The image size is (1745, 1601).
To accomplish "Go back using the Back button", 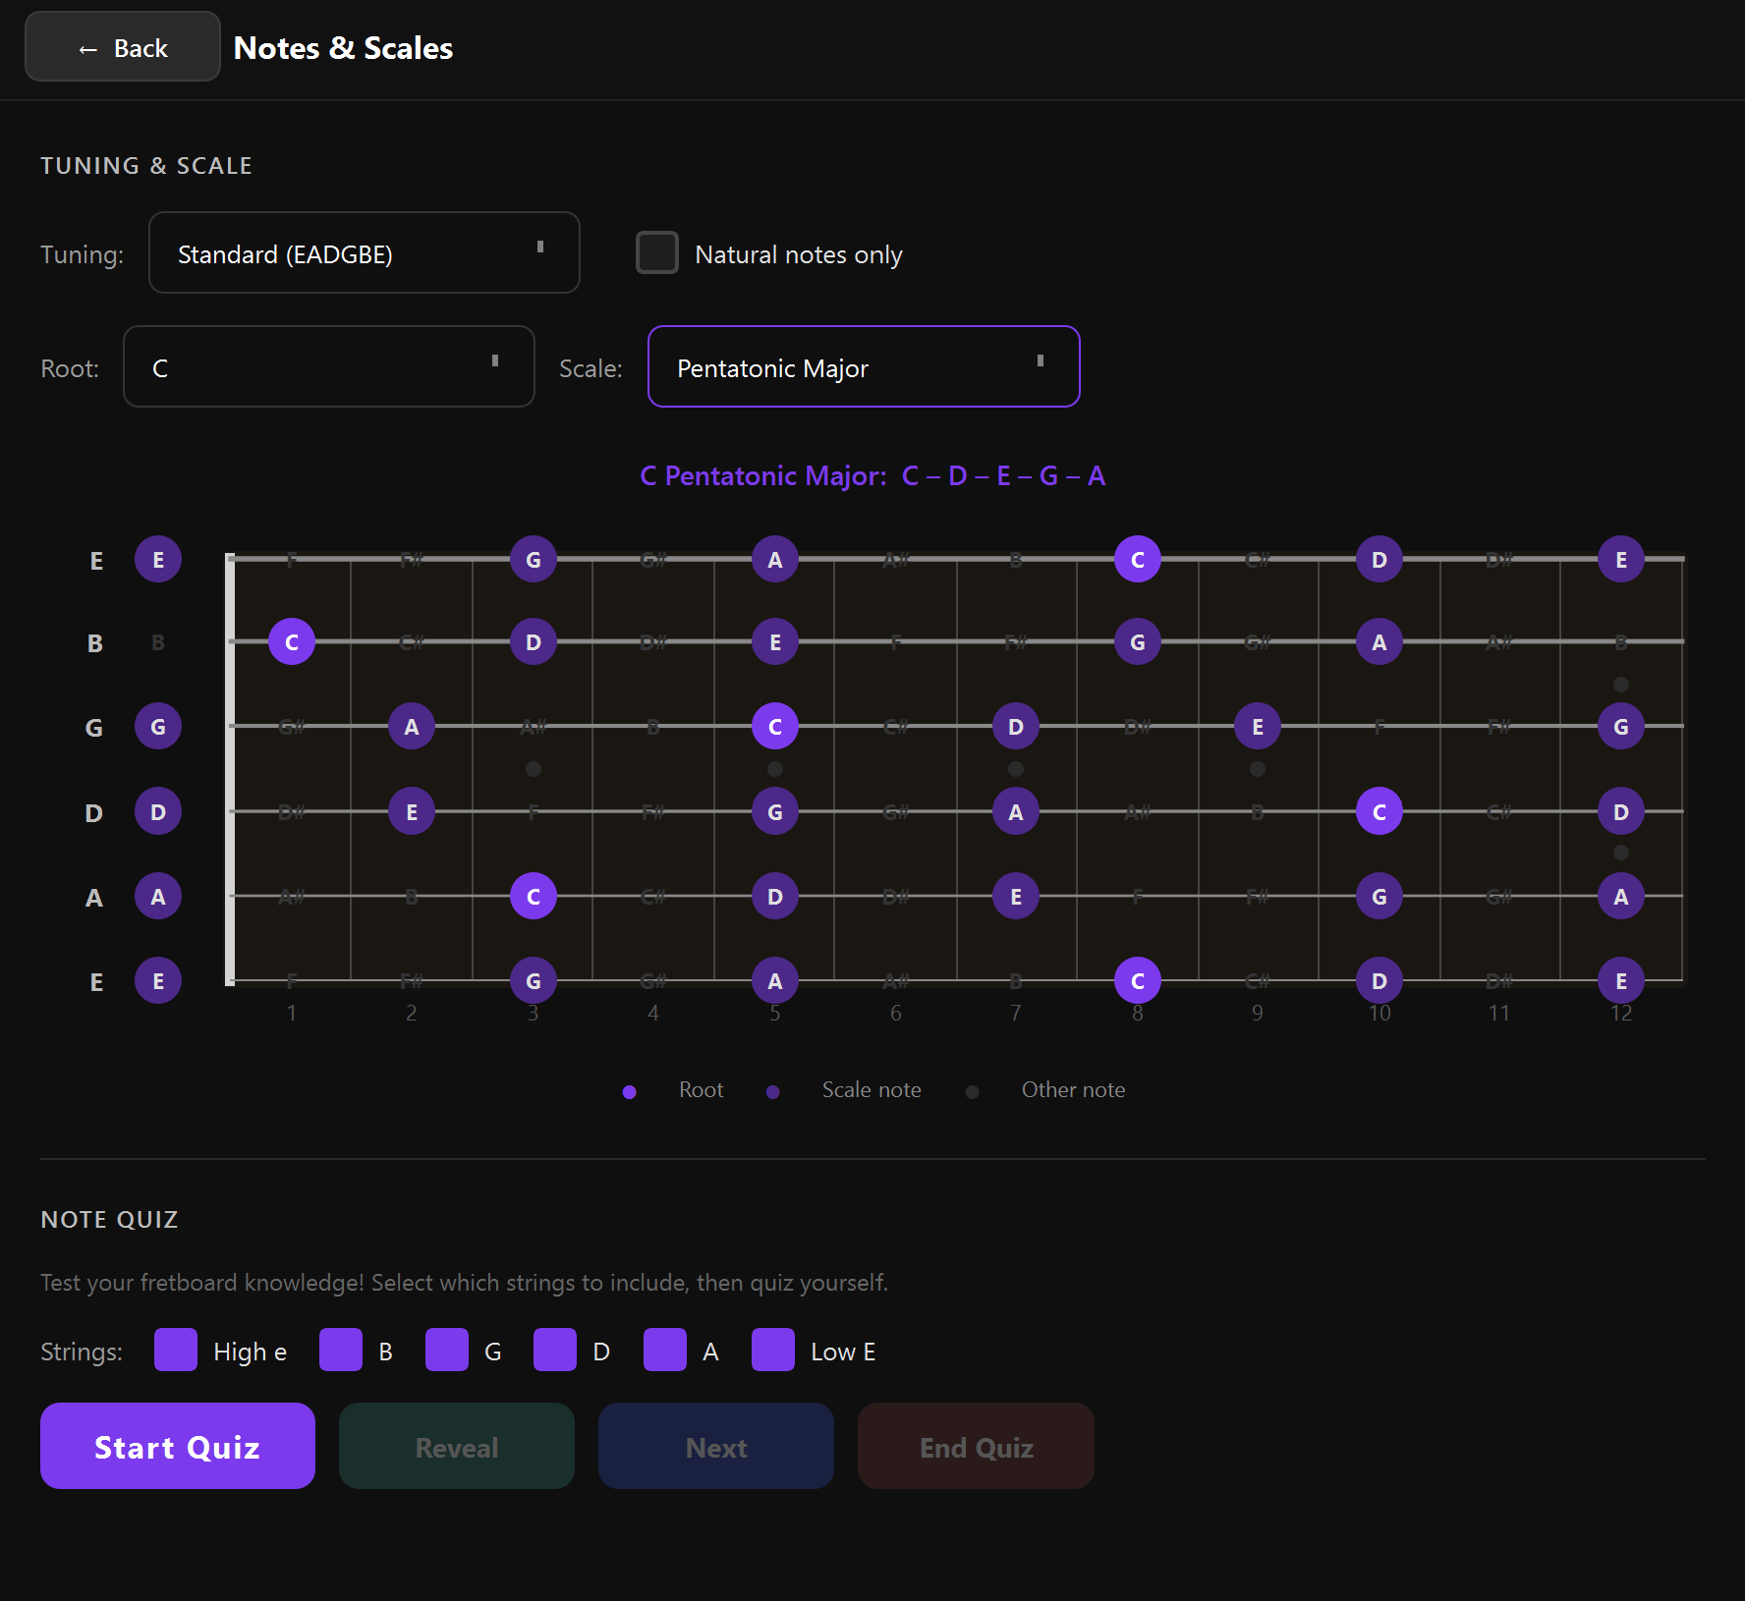I will tap(123, 47).
